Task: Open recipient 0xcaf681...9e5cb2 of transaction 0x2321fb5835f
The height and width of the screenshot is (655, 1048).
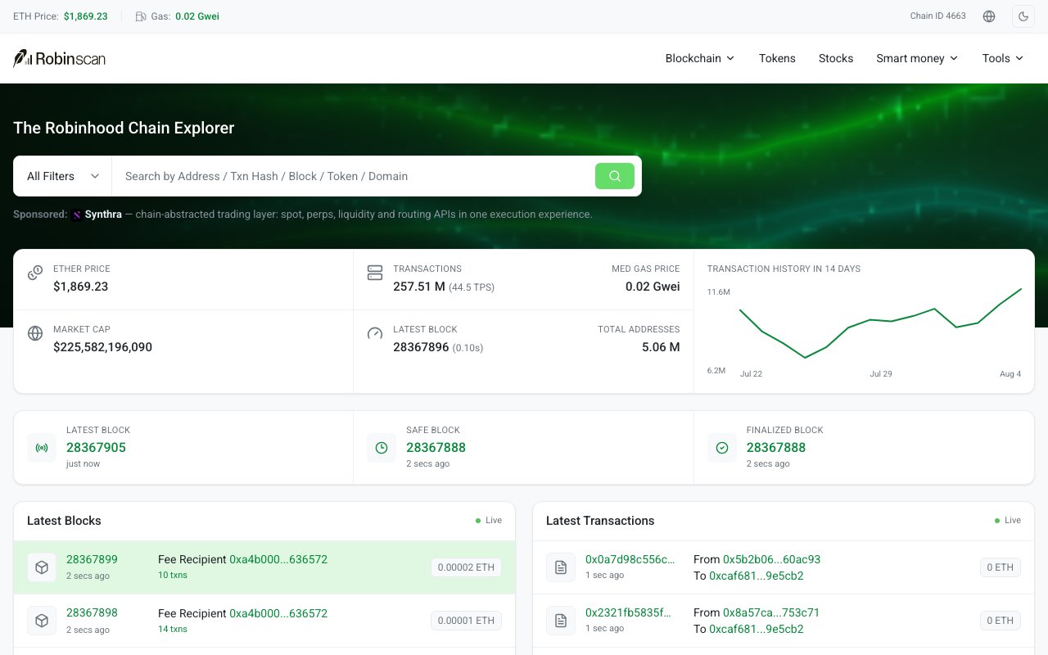Action: point(756,629)
